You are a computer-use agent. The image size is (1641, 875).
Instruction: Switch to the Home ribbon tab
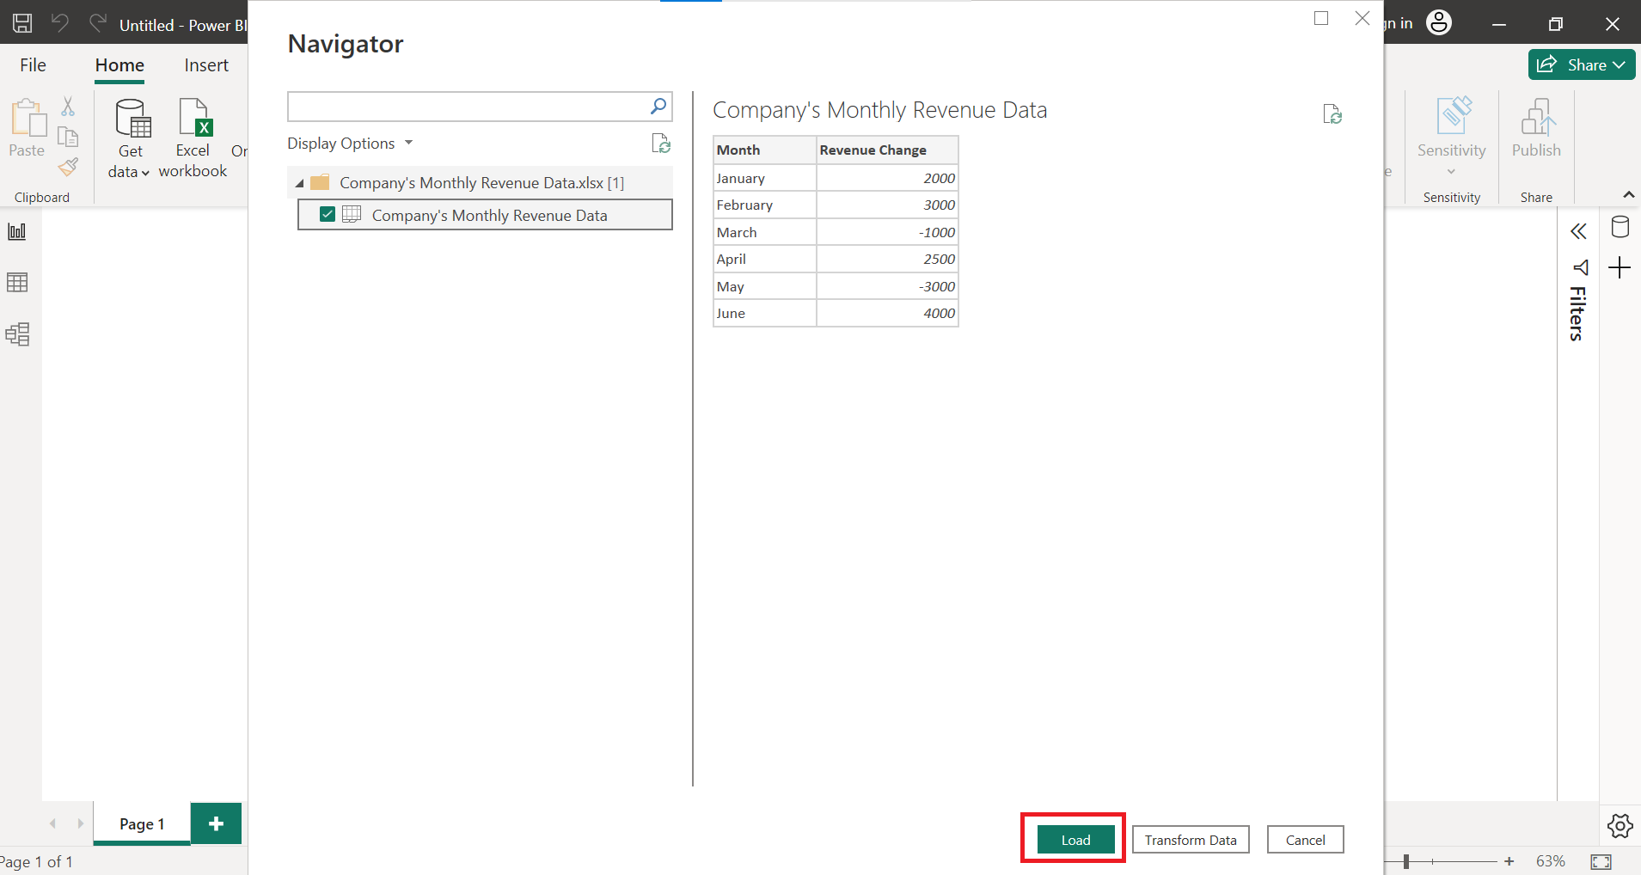119,65
